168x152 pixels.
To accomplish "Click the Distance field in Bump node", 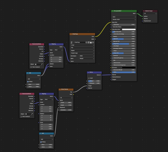I will [94, 83].
